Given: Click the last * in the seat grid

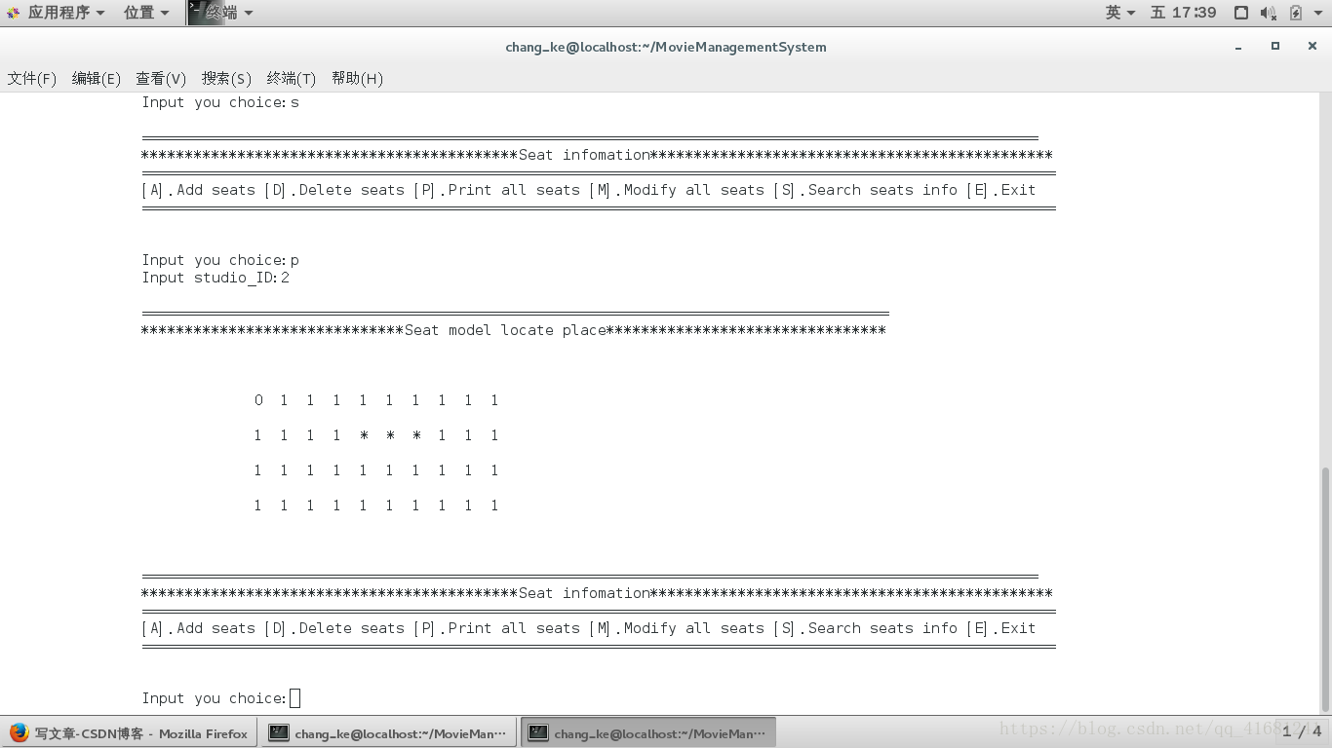Looking at the screenshot, I should [x=416, y=435].
